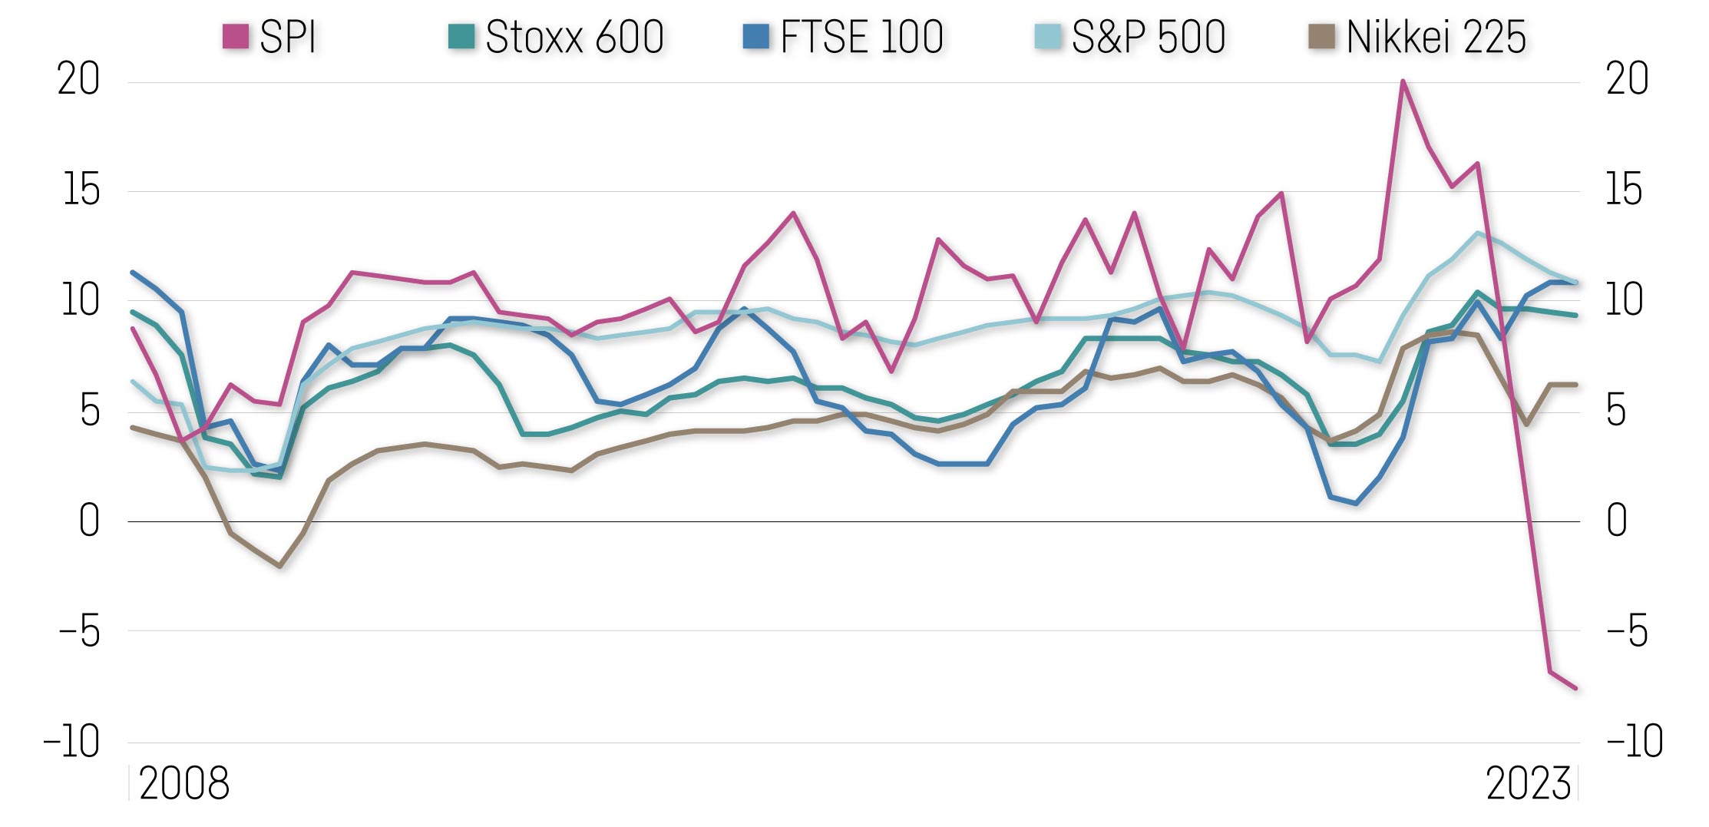Click the right axis label 15
The width and height of the screenshot is (1709, 827).
click(1625, 190)
